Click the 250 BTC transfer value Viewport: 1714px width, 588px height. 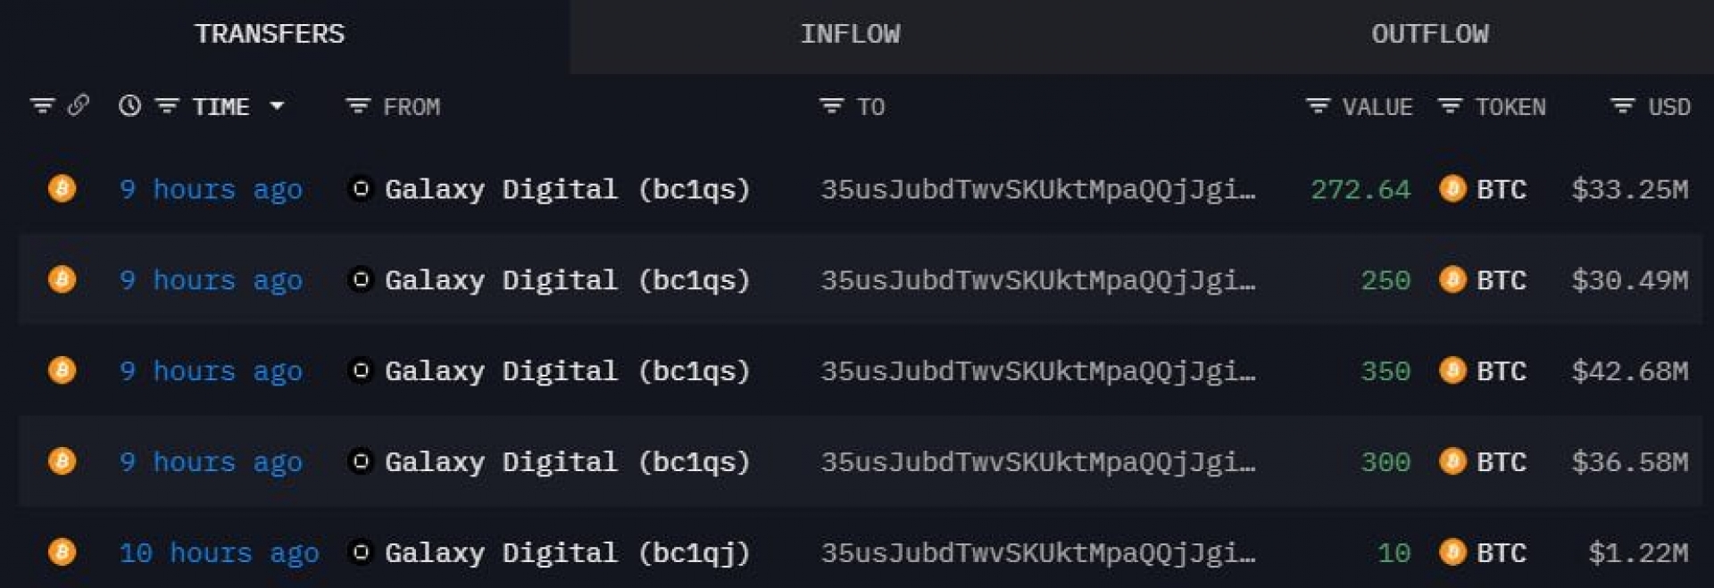1385,280
